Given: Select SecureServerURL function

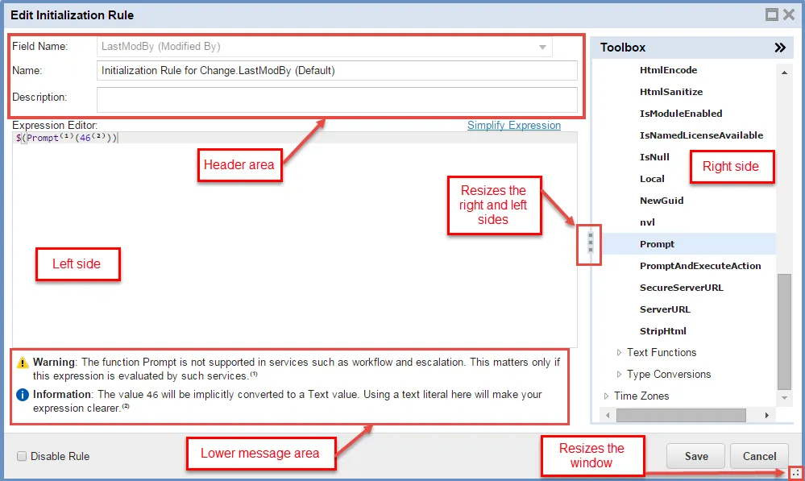Looking at the screenshot, I should [x=681, y=288].
